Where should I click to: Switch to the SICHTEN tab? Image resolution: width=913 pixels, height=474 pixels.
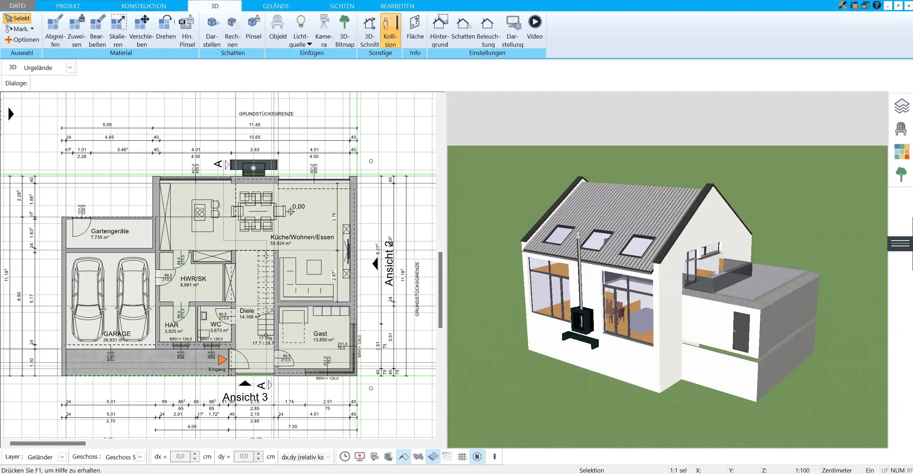click(x=342, y=6)
